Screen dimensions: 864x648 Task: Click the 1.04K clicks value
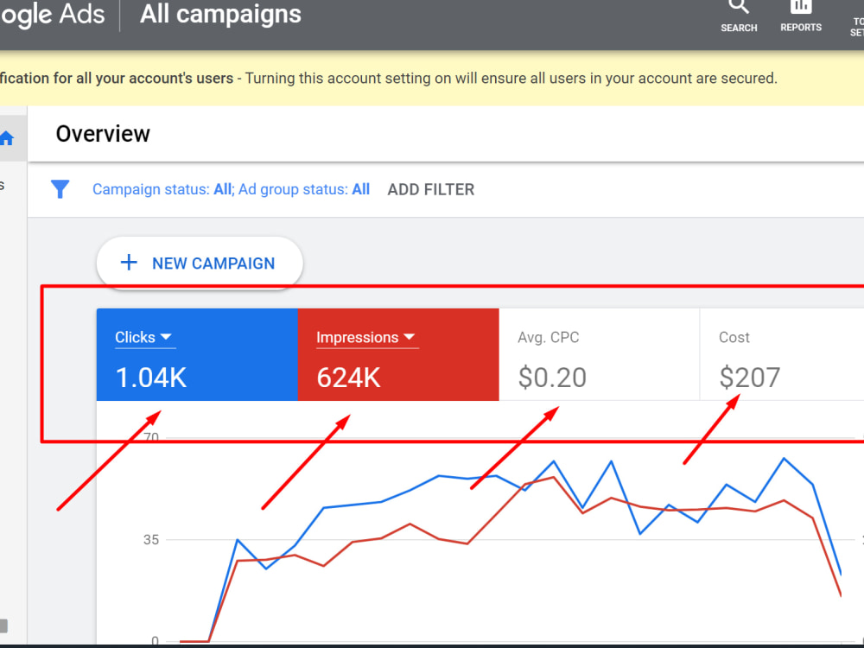tap(151, 378)
